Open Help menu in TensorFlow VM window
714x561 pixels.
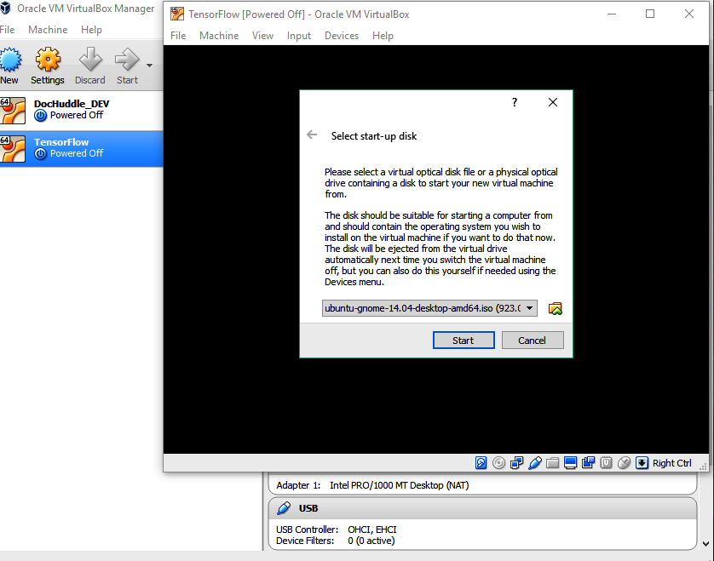(383, 36)
